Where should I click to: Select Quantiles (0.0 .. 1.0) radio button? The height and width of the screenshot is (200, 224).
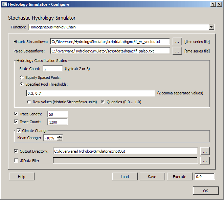(103, 102)
